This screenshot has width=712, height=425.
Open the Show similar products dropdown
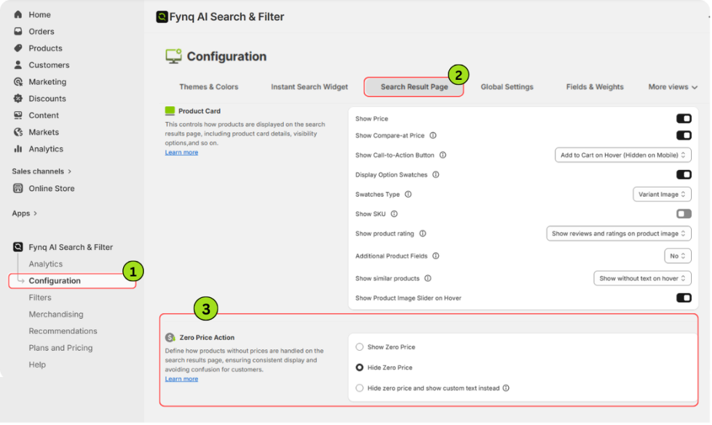point(642,278)
